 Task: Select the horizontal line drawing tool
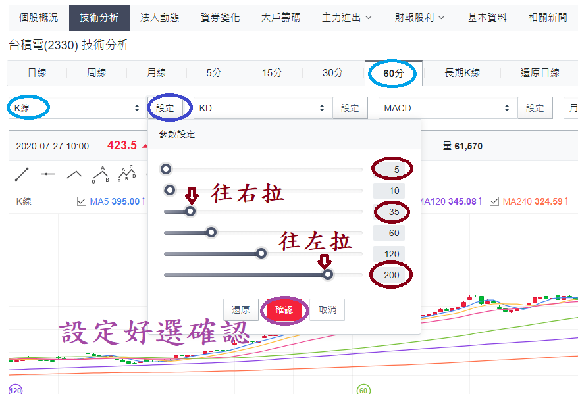pos(48,174)
